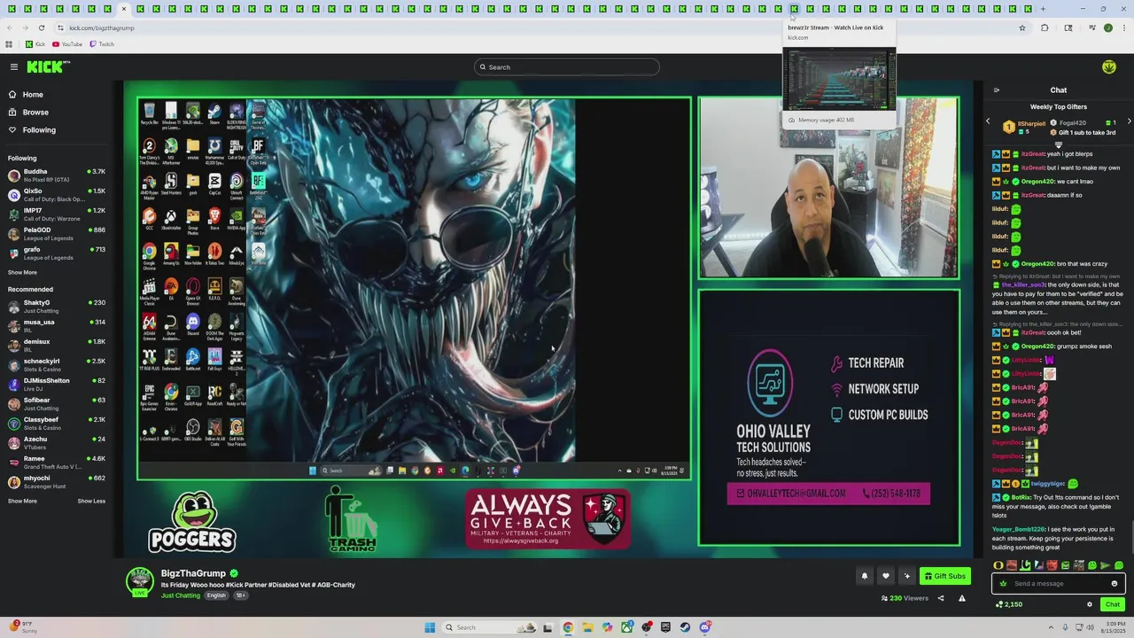Open the Kick bookmark in bookmarks bar
Image resolution: width=1134 pixels, height=638 pixels.
pos(35,44)
